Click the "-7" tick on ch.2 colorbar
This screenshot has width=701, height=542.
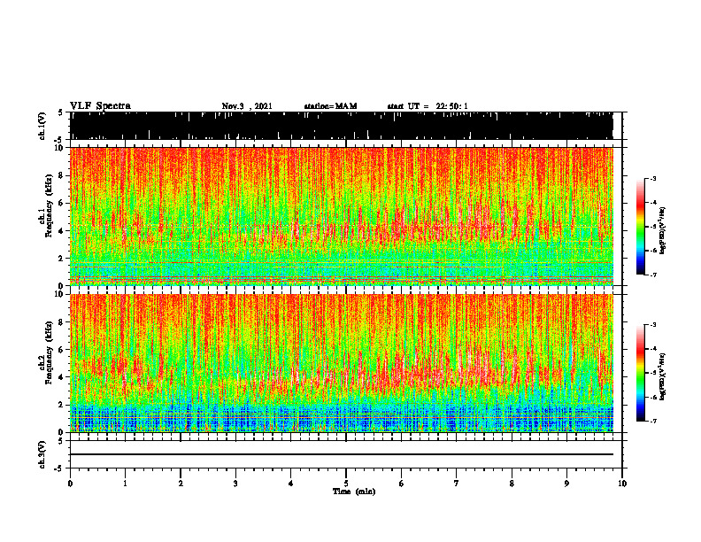click(653, 421)
